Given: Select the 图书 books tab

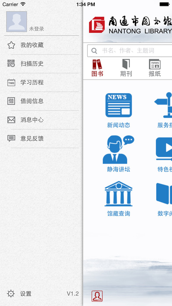Looking at the screenshot, I should tap(97, 68).
